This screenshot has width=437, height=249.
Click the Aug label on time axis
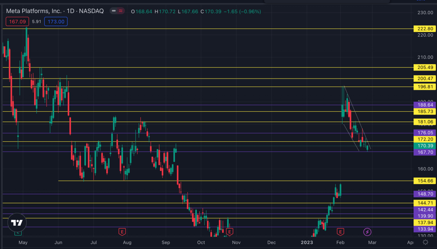(127, 242)
